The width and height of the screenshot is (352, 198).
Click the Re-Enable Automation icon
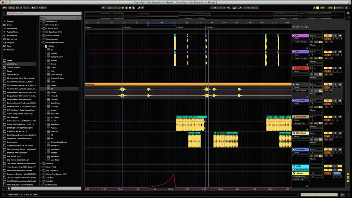pos(143,8)
